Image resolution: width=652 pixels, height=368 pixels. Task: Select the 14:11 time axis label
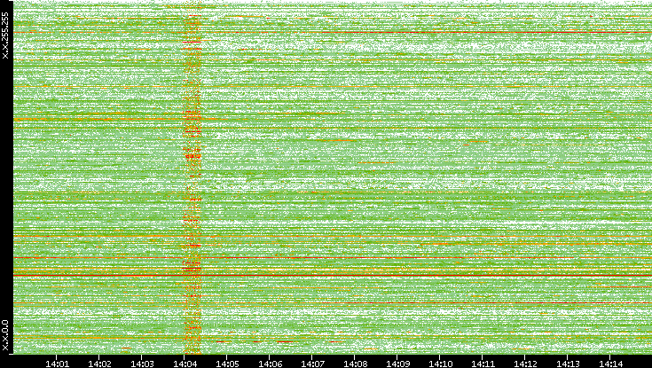[x=483, y=364]
